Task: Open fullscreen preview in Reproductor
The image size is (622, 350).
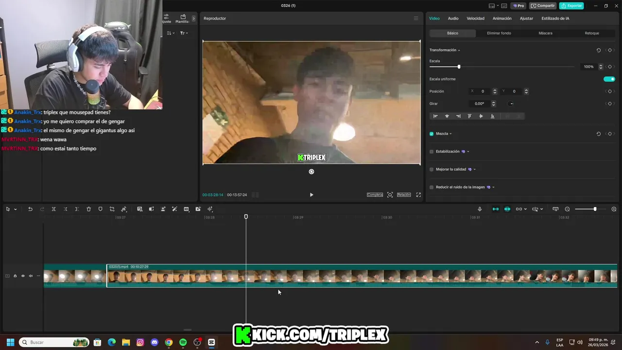Action: [x=418, y=195]
